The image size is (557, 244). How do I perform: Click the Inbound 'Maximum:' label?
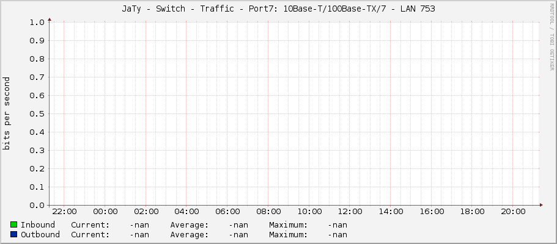pyautogui.click(x=289, y=225)
